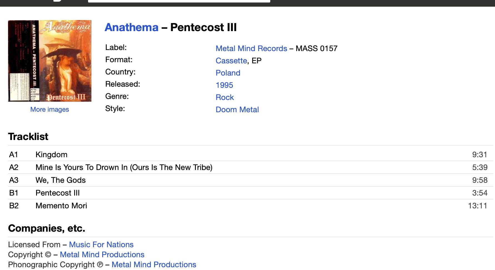
Task: Click the Released: field name
Action: (123, 84)
